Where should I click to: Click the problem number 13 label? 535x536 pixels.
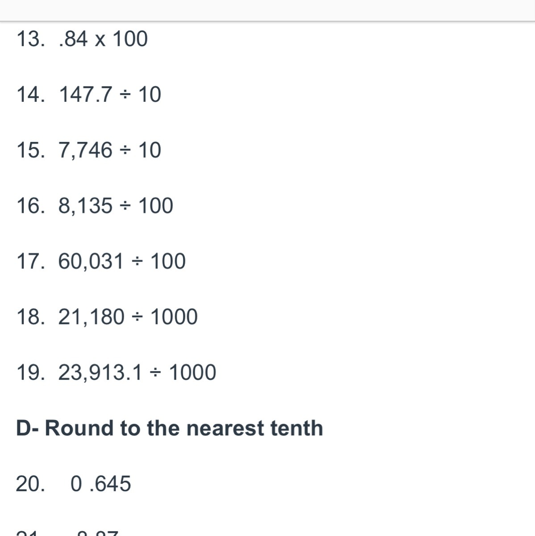click(x=30, y=39)
